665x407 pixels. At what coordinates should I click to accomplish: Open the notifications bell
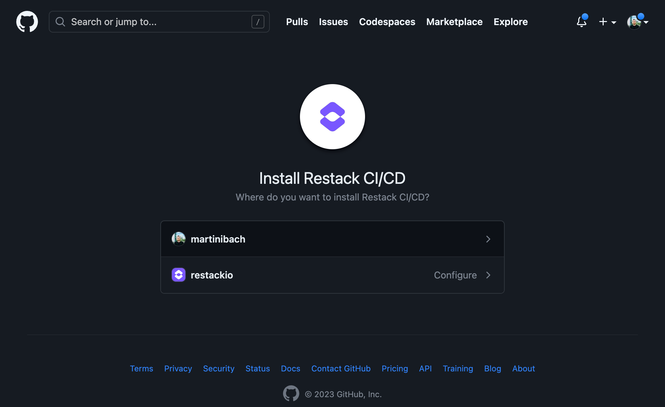coord(581,22)
